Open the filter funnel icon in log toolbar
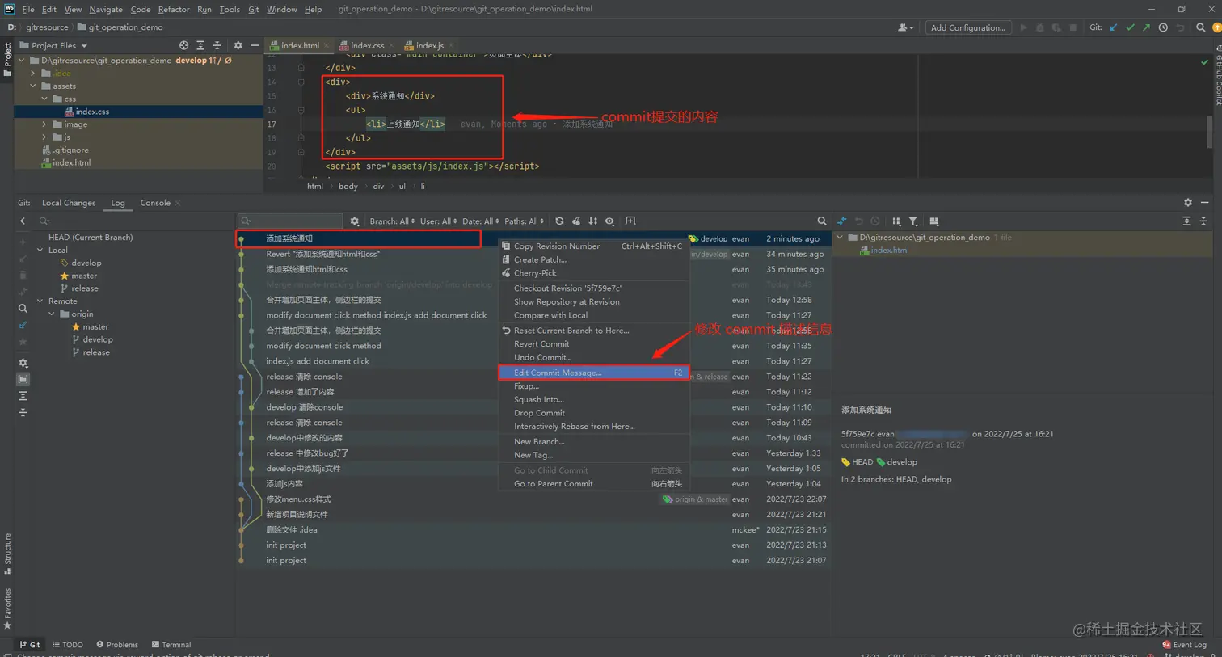This screenshot has width=1222, height=657. tap(913, 221)
